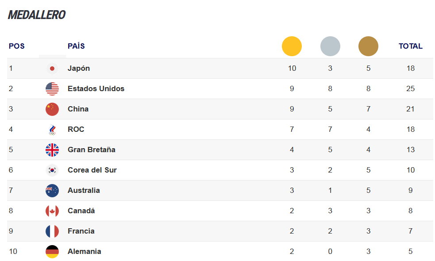The width and height of the screenshot is (435, 261).
Task: Click the gold medal circle header
Action: click(292, 46)
